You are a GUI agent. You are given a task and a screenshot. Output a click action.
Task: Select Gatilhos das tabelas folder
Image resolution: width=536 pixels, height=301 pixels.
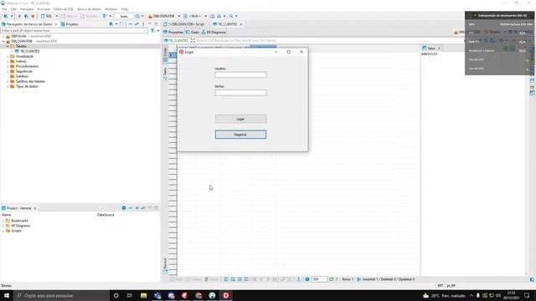(x=30, y=82)
